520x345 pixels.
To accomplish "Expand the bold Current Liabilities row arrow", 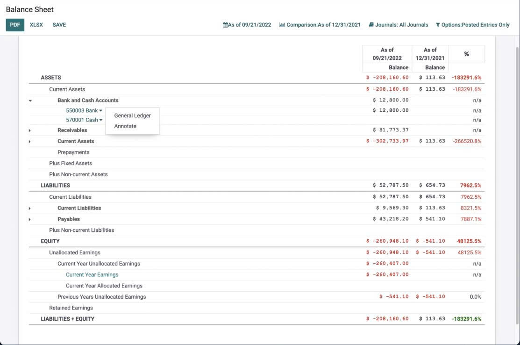I will [30, 208].
